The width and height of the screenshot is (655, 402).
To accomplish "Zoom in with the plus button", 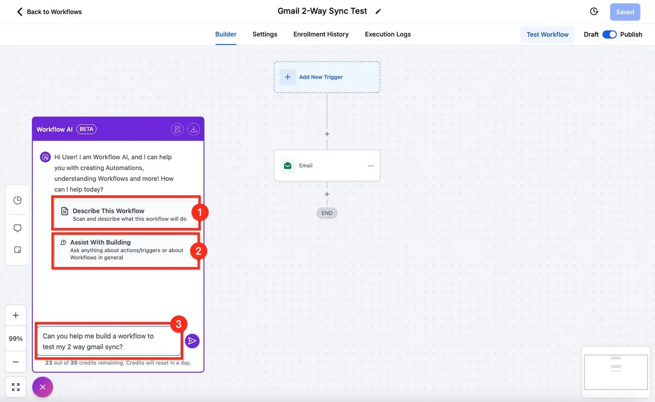I will (x=16, y=315).
